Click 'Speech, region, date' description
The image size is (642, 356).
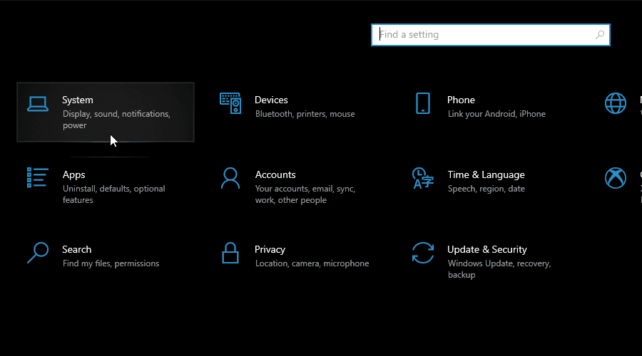tap(486, 189)
